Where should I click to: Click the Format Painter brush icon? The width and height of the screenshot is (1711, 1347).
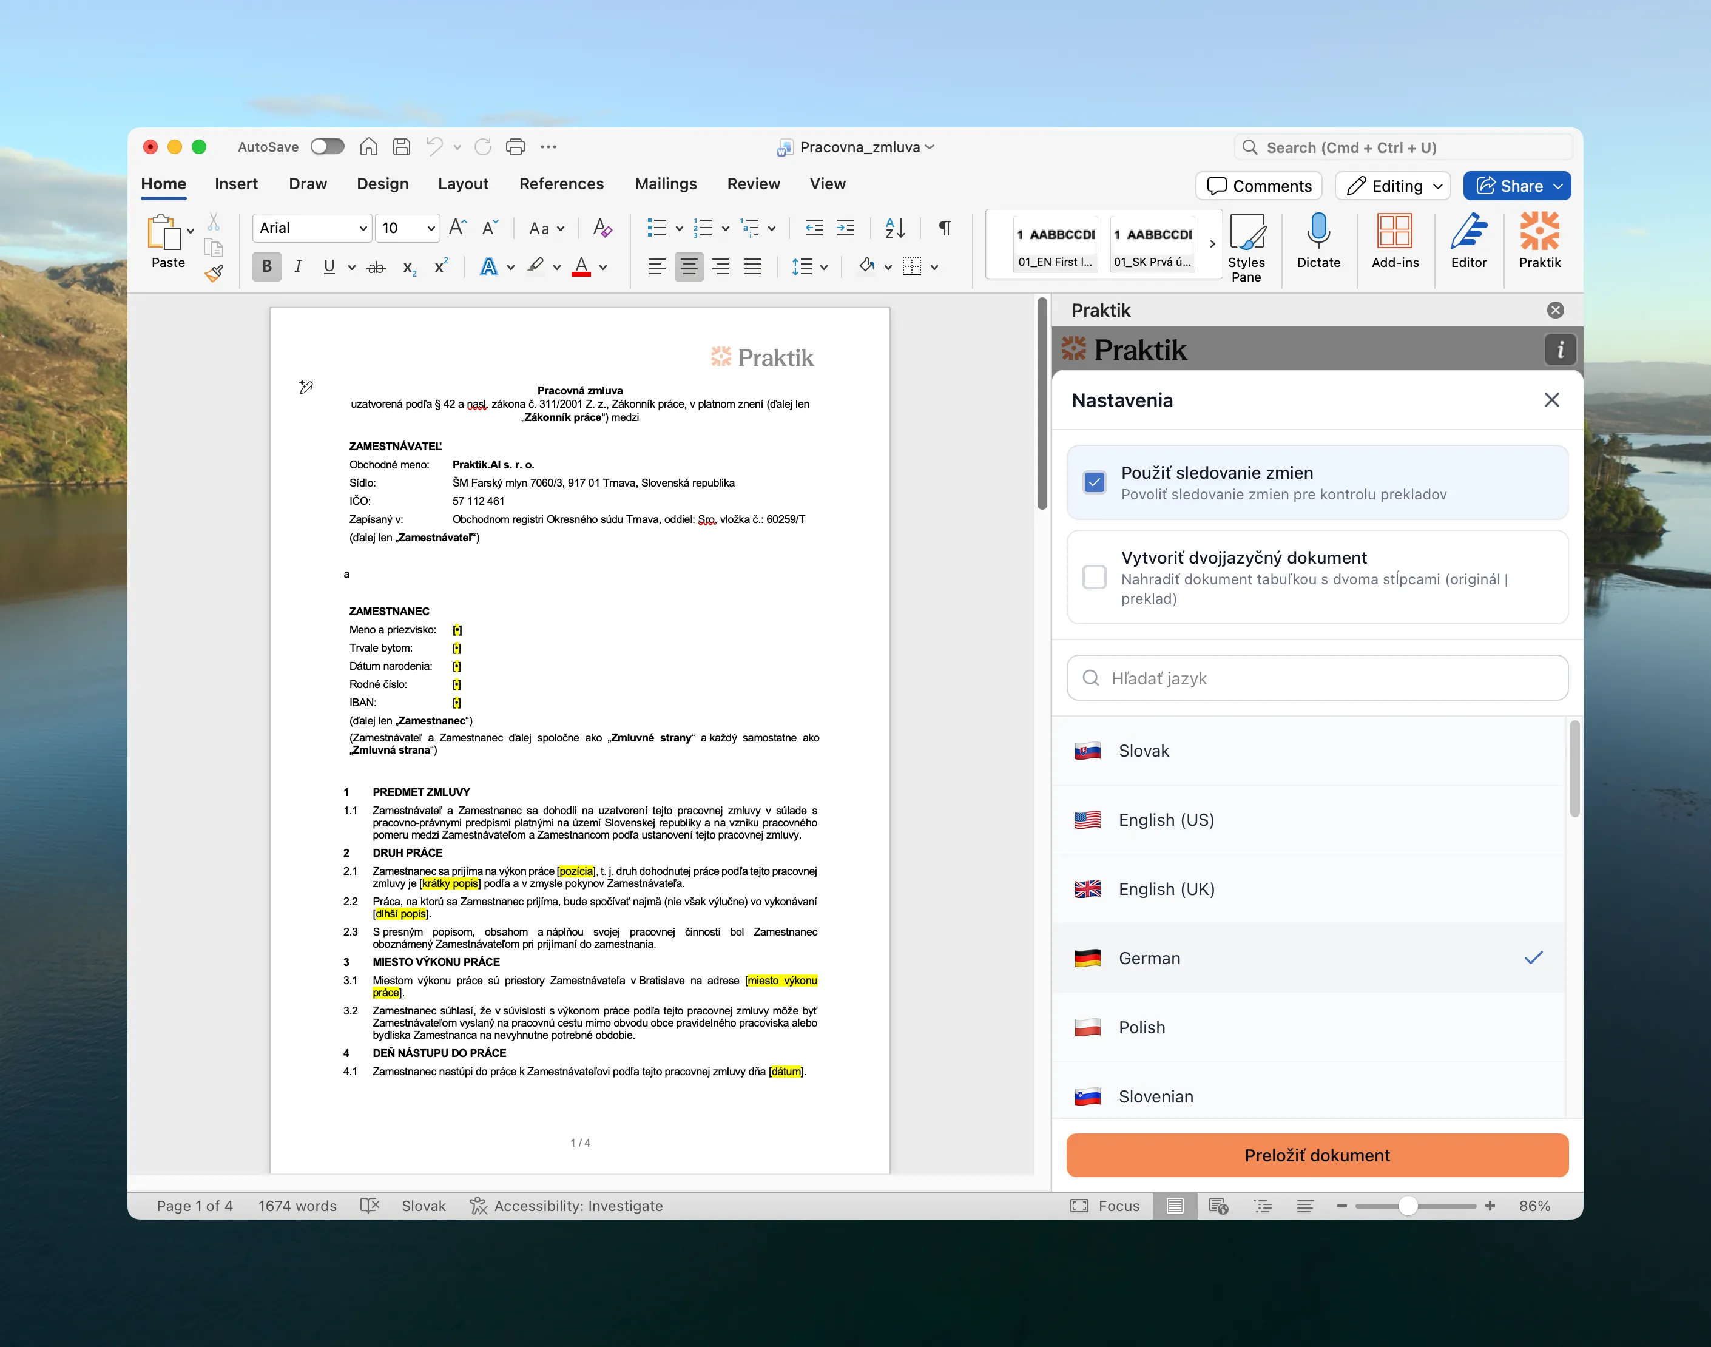(214, 274)
